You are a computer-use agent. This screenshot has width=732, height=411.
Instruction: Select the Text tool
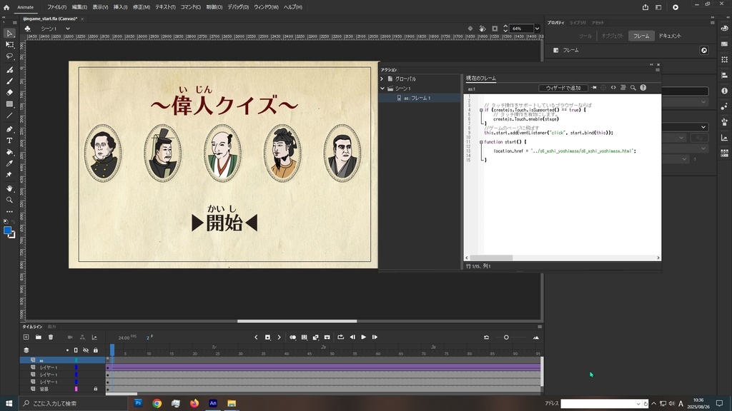[9, 141]
